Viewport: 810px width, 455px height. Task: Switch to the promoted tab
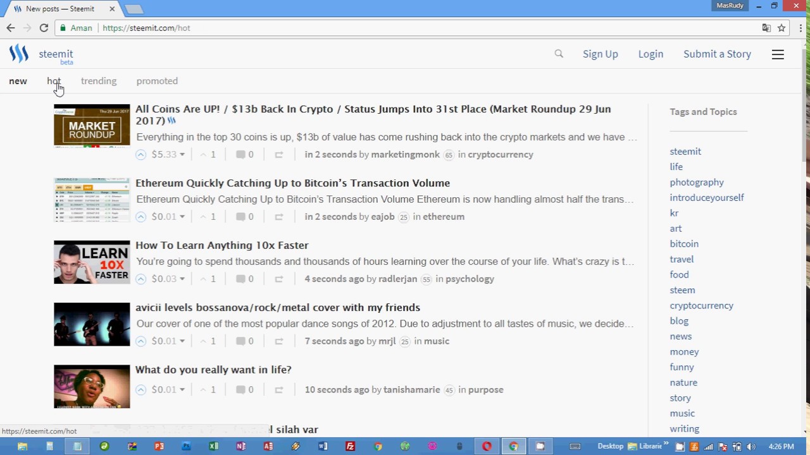coord(157,81)
